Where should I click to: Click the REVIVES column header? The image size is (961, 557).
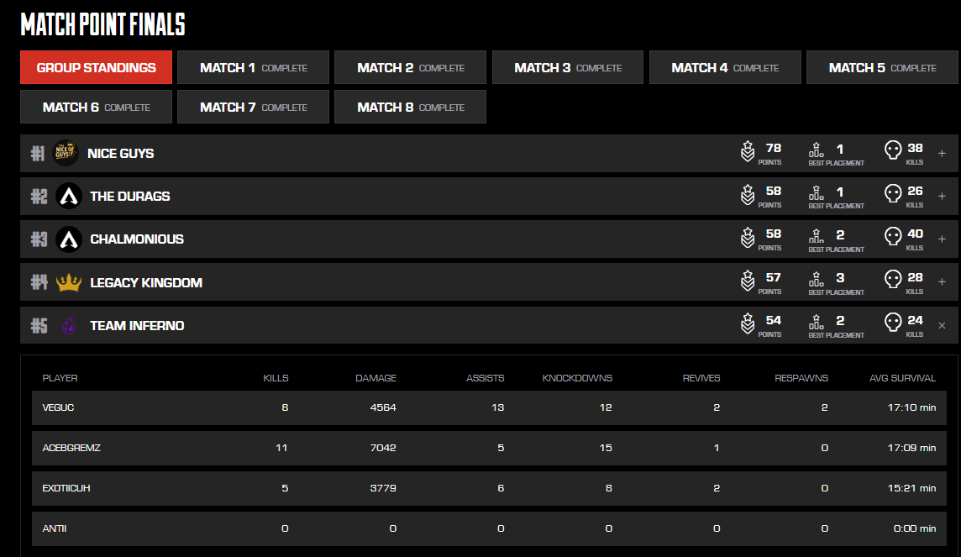[x=701, y=378]
